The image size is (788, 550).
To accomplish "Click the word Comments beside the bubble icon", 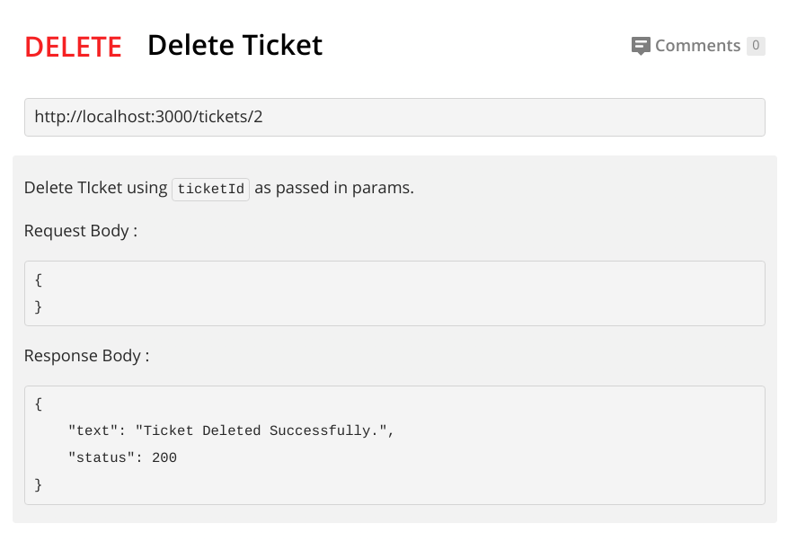I will click(697, 46).
